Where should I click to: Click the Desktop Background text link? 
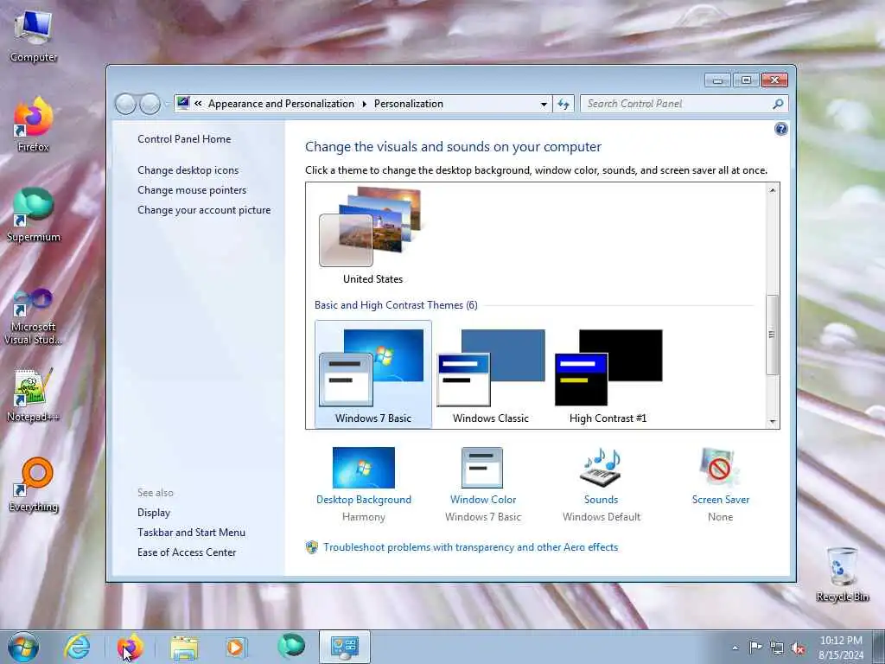click(x=364, y=499)
